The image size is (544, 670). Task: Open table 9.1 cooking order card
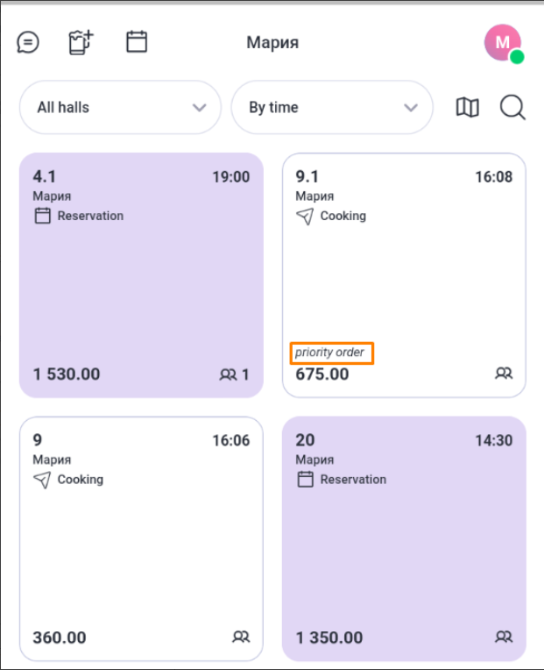click(404, 275)
